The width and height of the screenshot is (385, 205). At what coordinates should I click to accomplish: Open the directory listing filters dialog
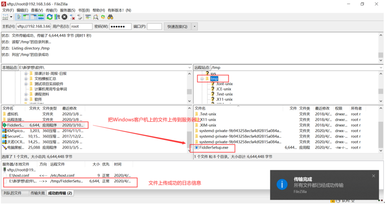point(88,17)
